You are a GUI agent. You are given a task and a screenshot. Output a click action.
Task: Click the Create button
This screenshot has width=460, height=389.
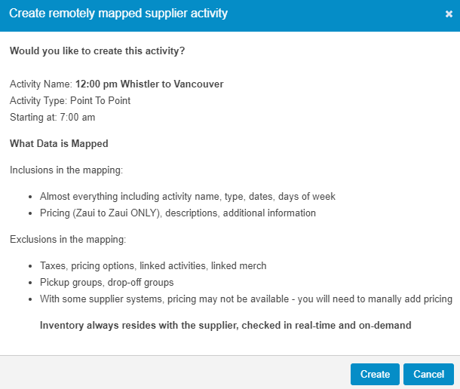pos(375,374)
